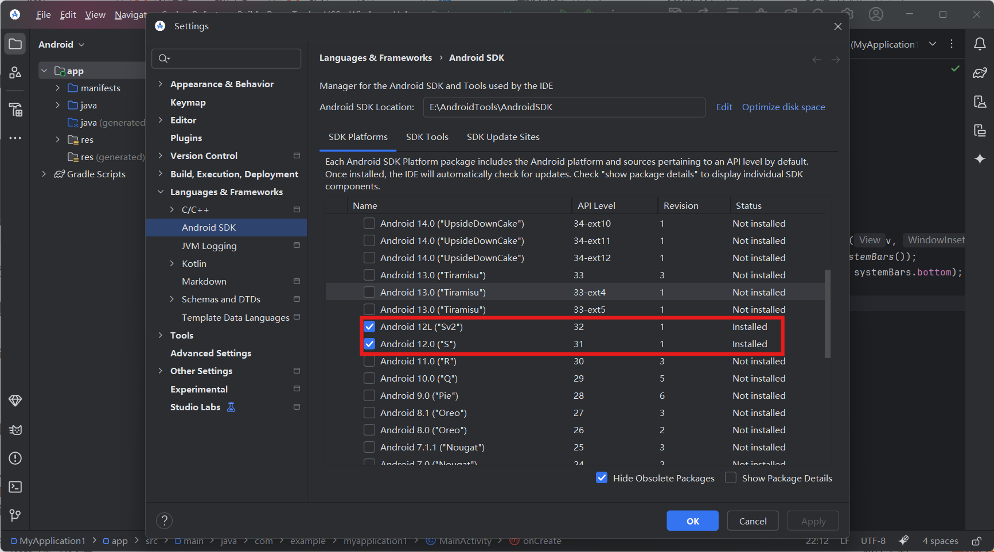Image resolution: width=994 pixels, height=552 pixels.
Task: Open the Version Control branch icon
Action: coord(15,515)
